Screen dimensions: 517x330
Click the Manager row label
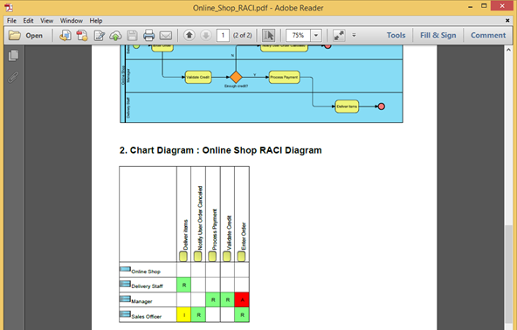click(x=141, y=301)
